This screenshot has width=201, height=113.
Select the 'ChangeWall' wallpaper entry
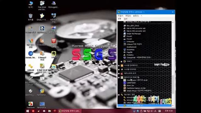click(139, 58)
